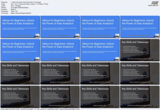Click the 'Filename:' label
This screenshot has height=110, width=160.
(x=4, y=2)
